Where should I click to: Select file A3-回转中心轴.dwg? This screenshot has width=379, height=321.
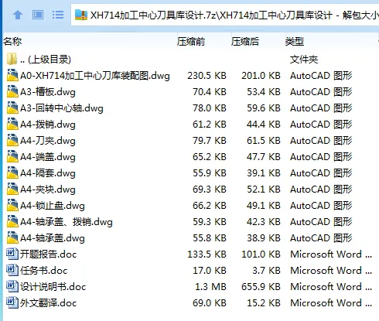tap(62, 108)
